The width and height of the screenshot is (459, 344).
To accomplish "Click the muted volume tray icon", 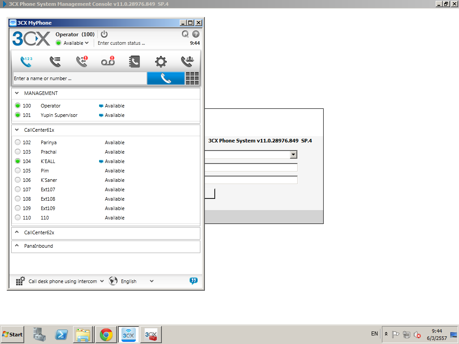I will [x=417, y=334].
